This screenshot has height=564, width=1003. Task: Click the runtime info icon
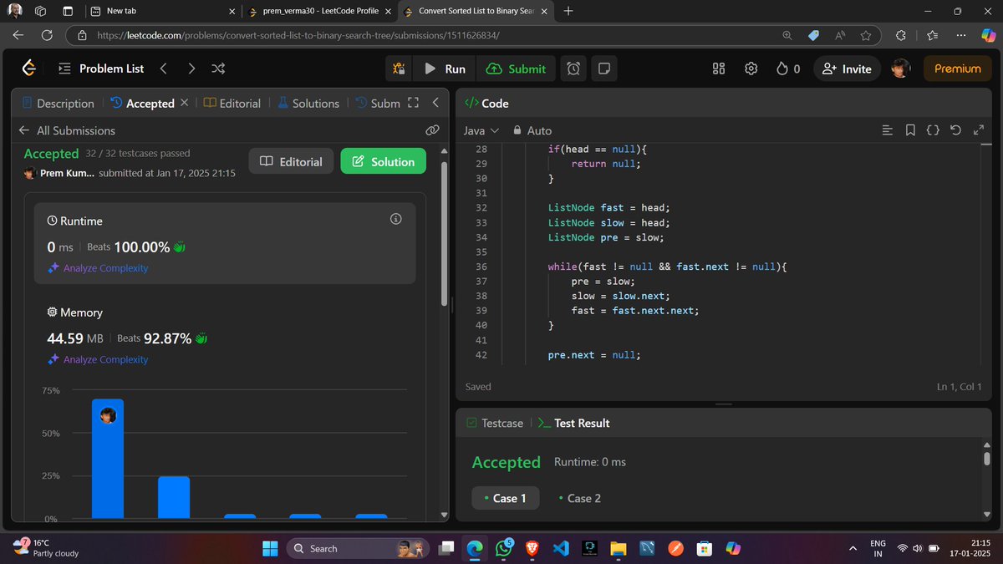(x=396, y=219)
